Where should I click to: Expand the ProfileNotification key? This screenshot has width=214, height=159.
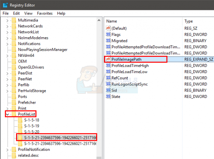coord(7,150)
